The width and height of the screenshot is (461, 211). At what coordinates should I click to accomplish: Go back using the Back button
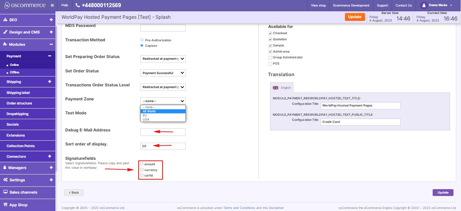74,193
